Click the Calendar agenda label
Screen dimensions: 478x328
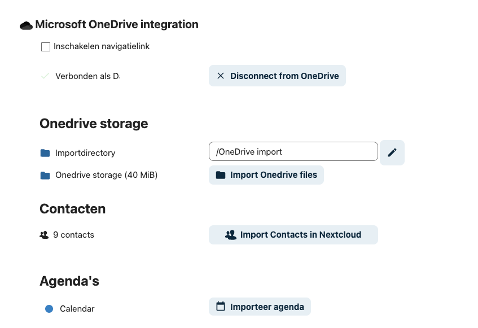pyautogui.click(x=77, y=309)
